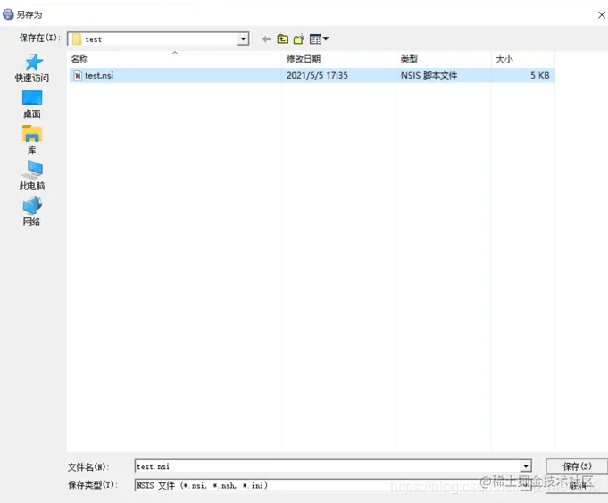
Task: Sort by Name (名称) column header
Action: pos(176,59)
